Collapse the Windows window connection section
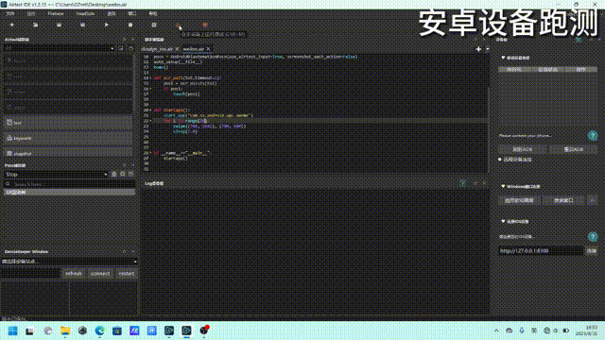 (503, 187)
